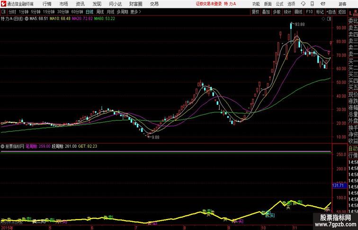
Task: Click the GET: 82.23 indicator value
Action: pyautogui.click(x=88, y=146)
